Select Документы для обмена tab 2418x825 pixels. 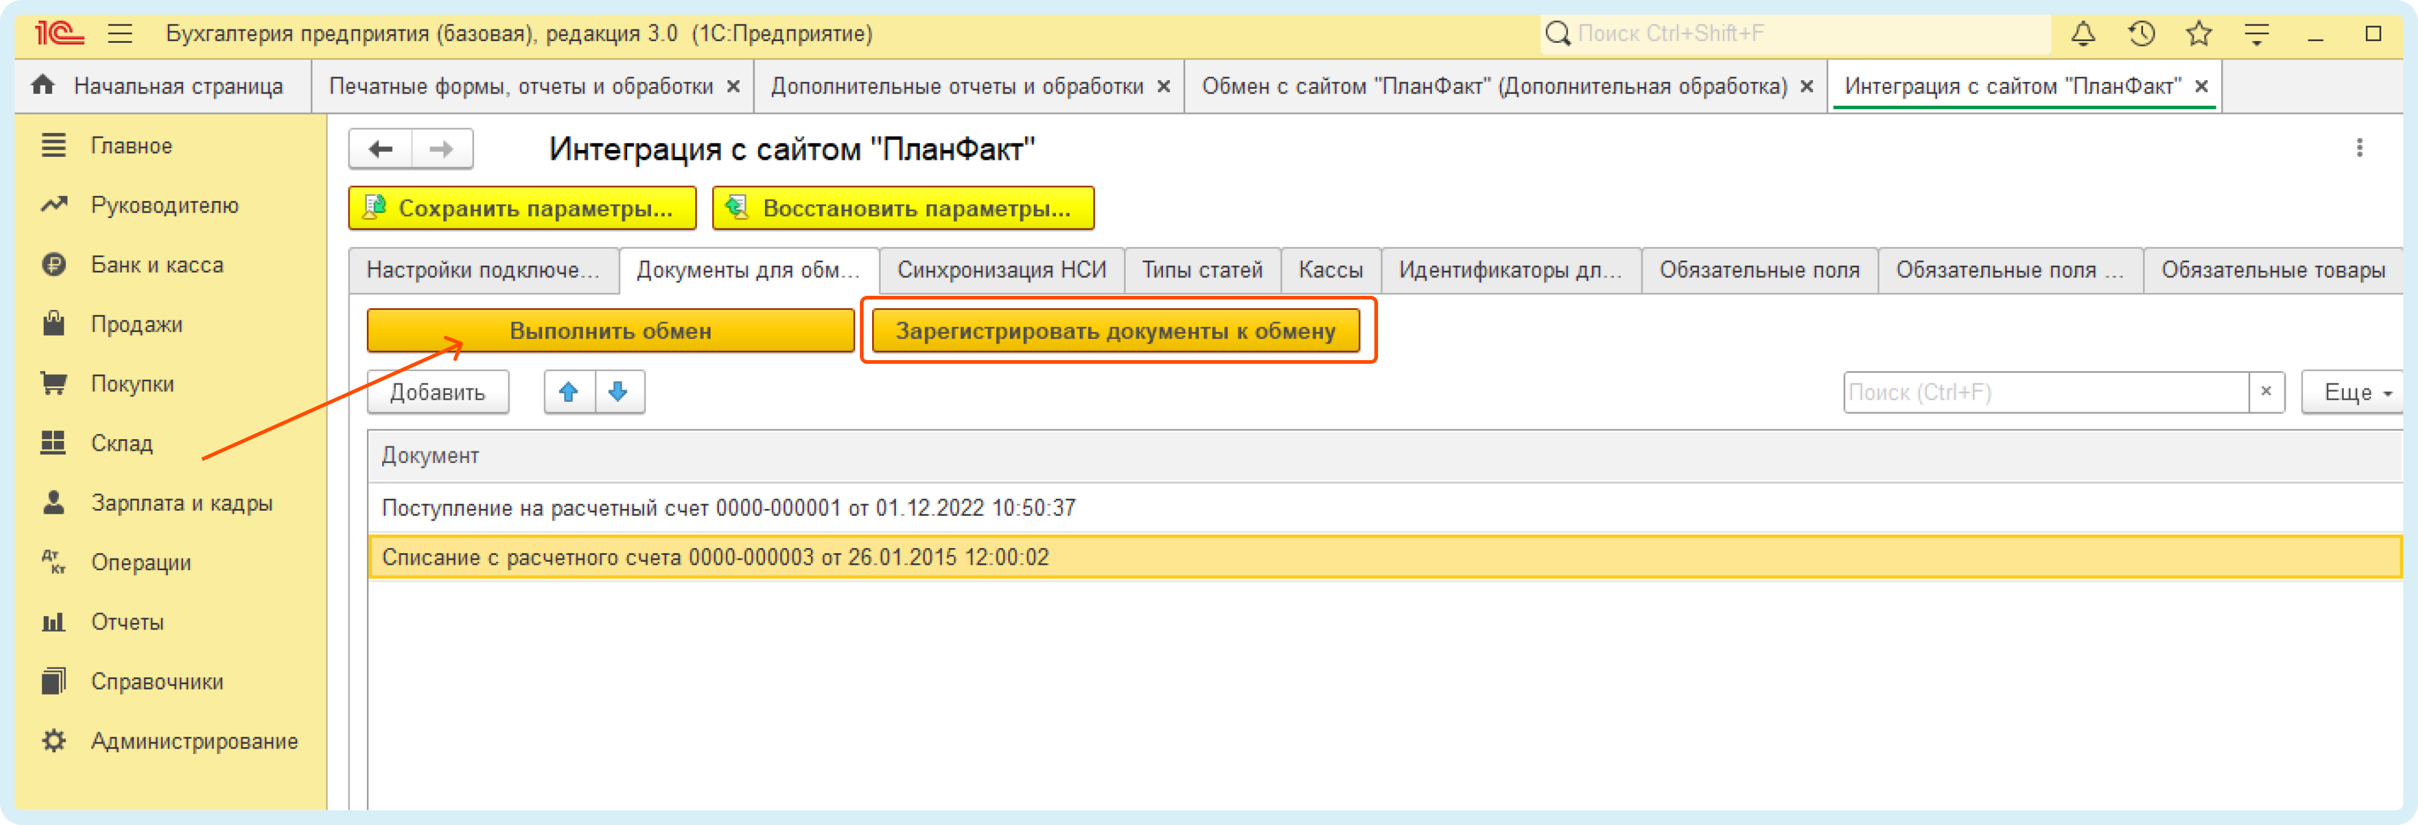click(x=748, y=270)
